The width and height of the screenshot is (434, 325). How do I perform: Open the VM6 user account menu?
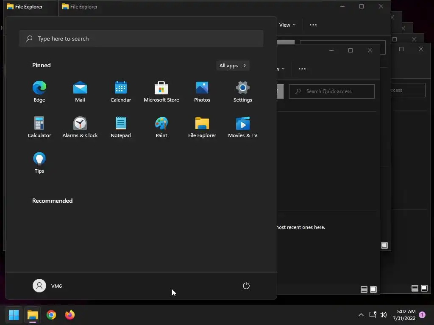coord(47,286)
